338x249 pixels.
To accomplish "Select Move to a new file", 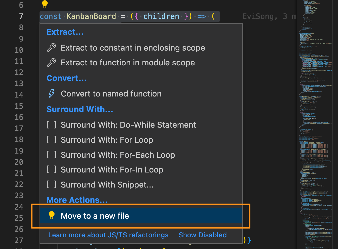I will point(95,216).
